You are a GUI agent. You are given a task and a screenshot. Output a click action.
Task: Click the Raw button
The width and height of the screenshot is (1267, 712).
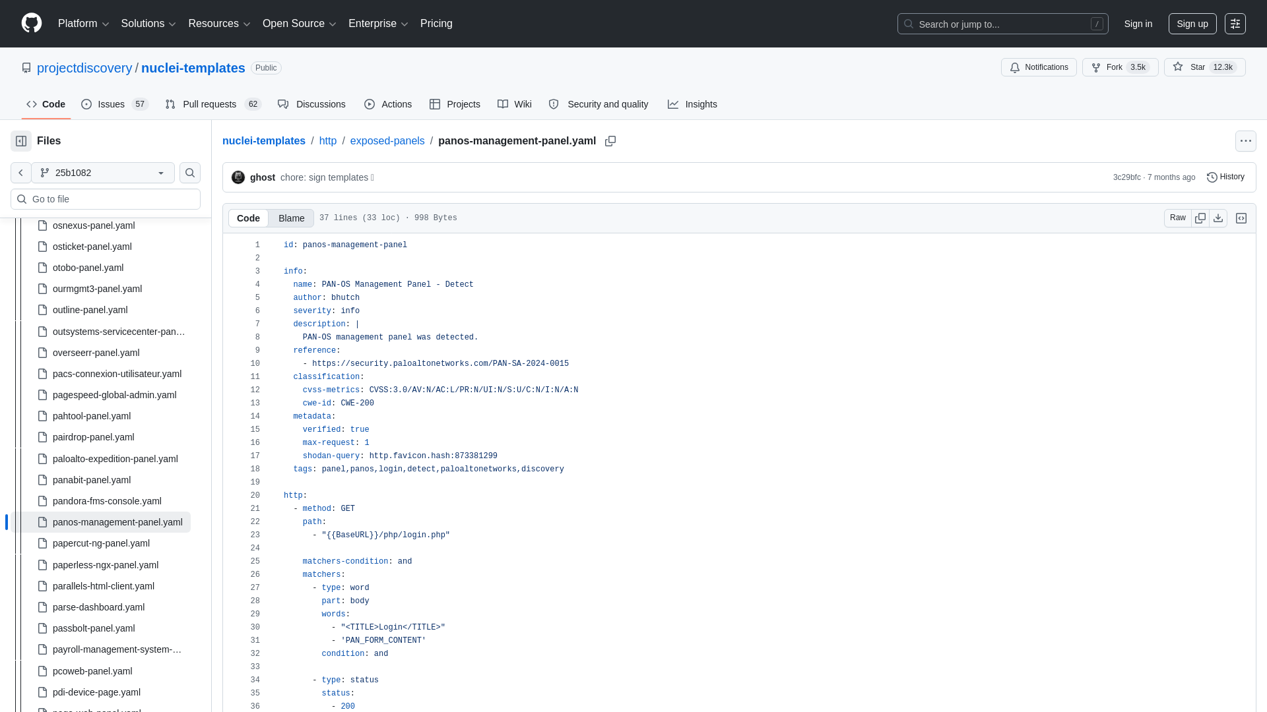coord(1178,218)
